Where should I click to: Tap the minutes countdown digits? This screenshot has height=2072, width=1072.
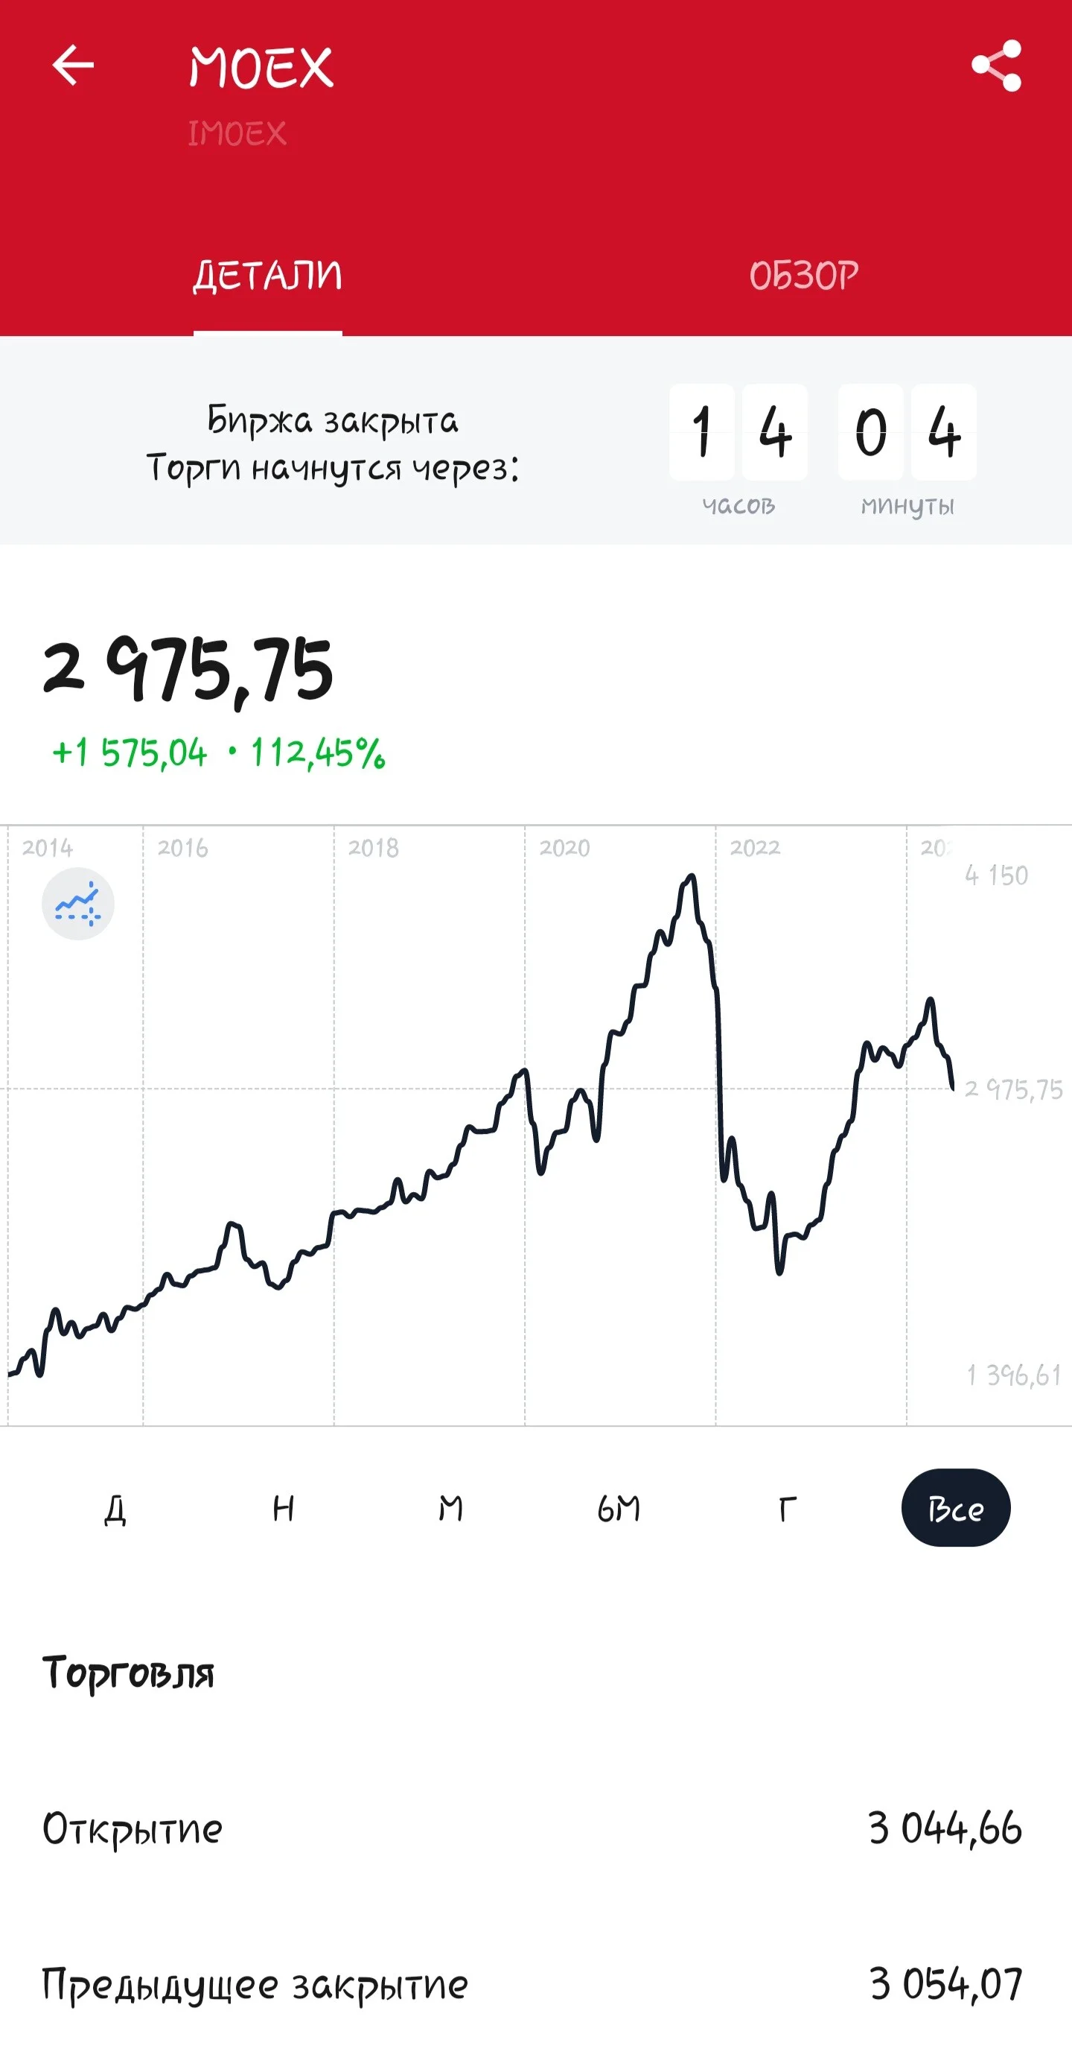(907, 432)
